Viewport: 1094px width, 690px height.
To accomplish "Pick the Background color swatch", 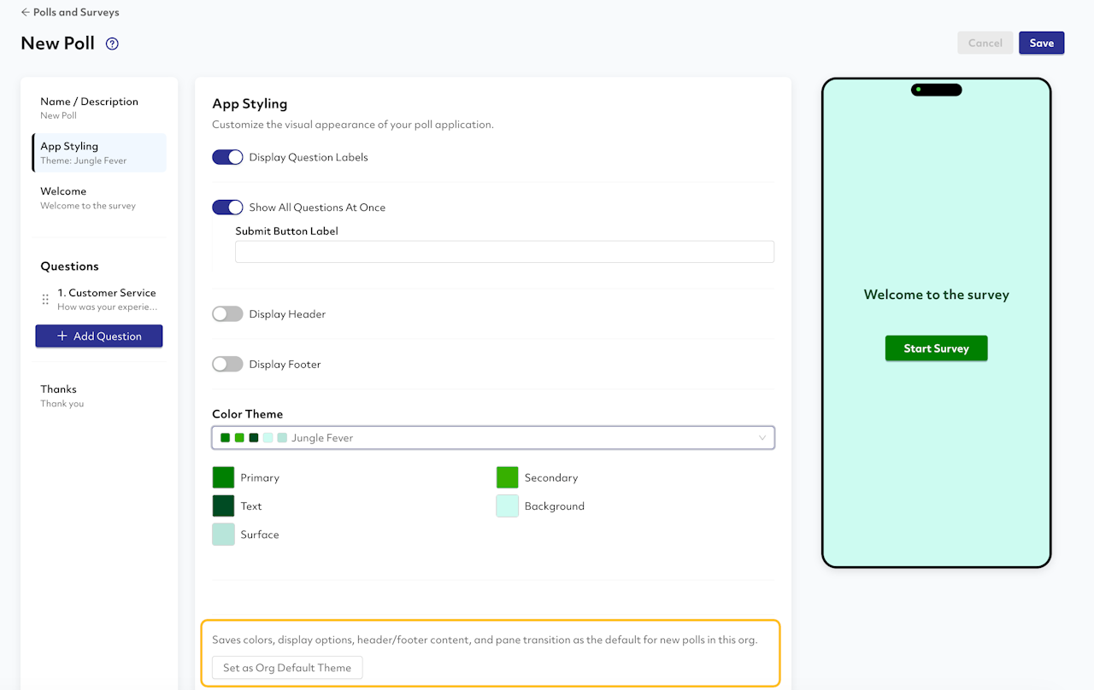I will pyautogui.click(x=508, y=506).
